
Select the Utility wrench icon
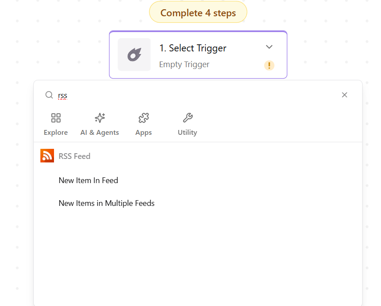187,118
